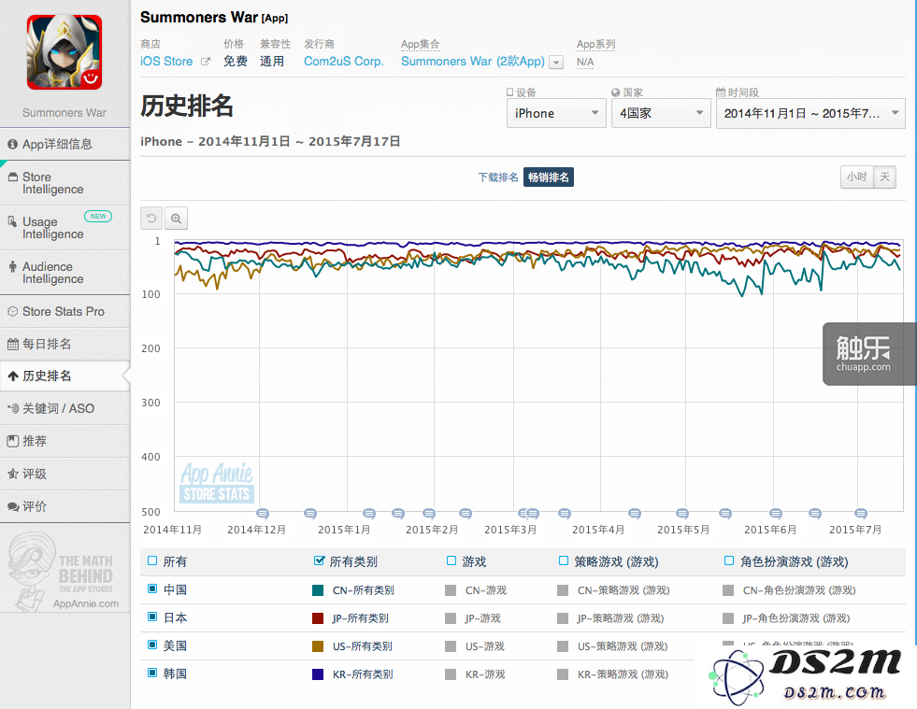Select 小时 granularity button
This screenshot has width=917, height=709.
[x=857, y=177]
